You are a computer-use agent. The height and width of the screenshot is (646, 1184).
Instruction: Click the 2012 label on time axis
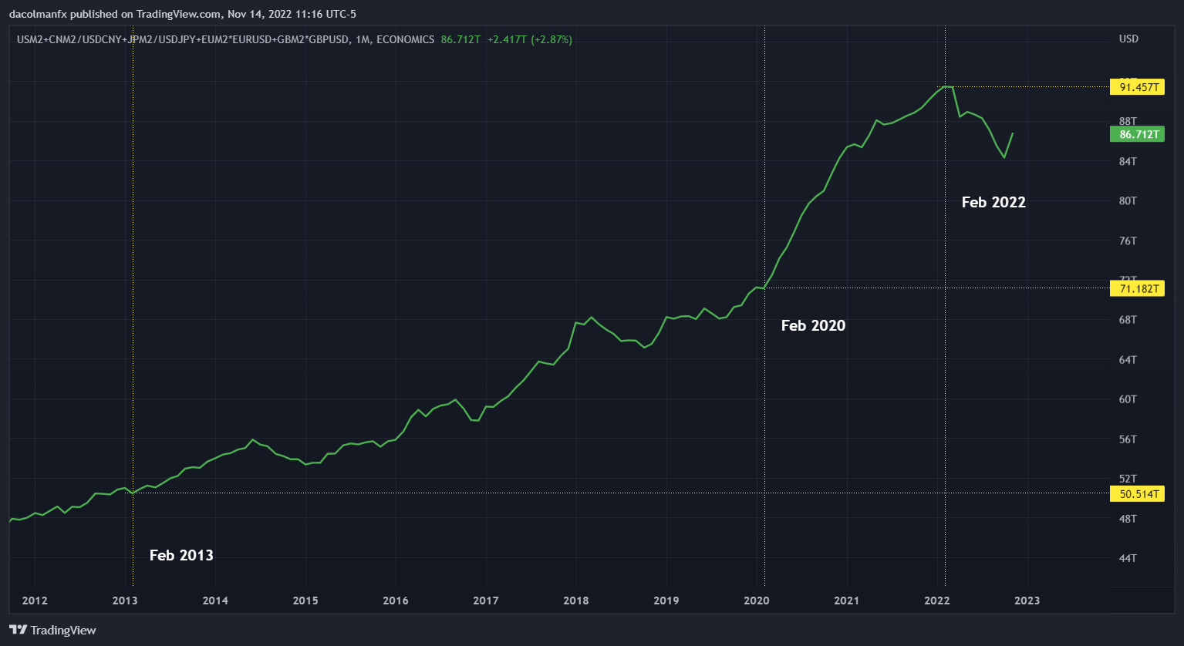tap(35, 601)
